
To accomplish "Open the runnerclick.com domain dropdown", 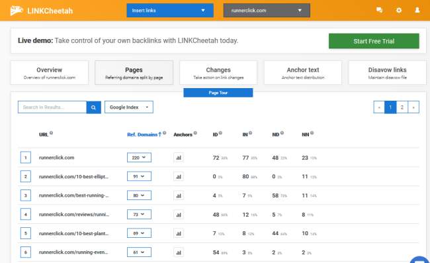I will point(267,11).
